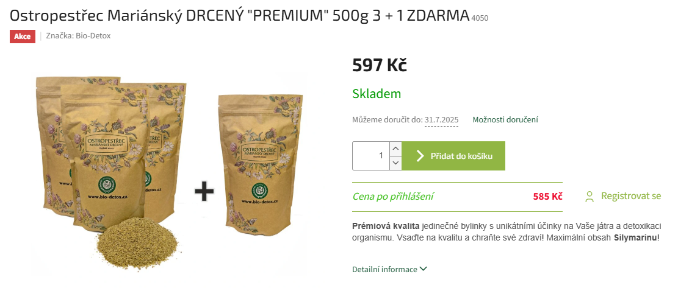This screenshot has width=678, height=288.
Task: Click the arrow icon inside Přidat do košíku
Action: coord(419,156)
